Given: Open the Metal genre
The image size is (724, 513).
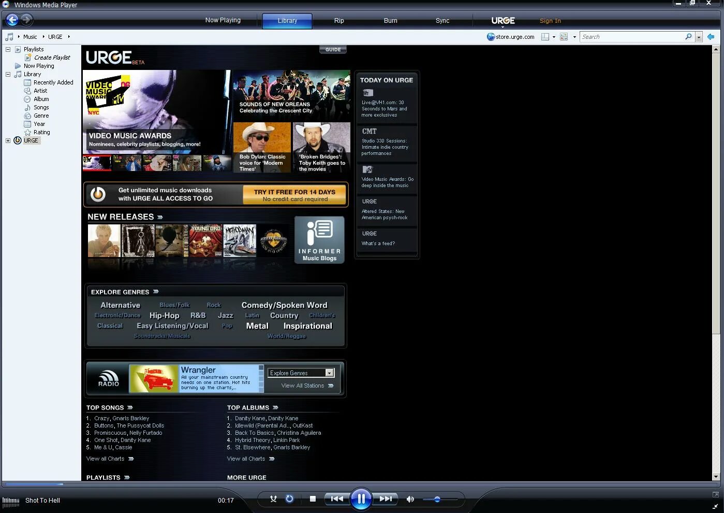Looking at the screenshot, I should [x=257, y=326].
